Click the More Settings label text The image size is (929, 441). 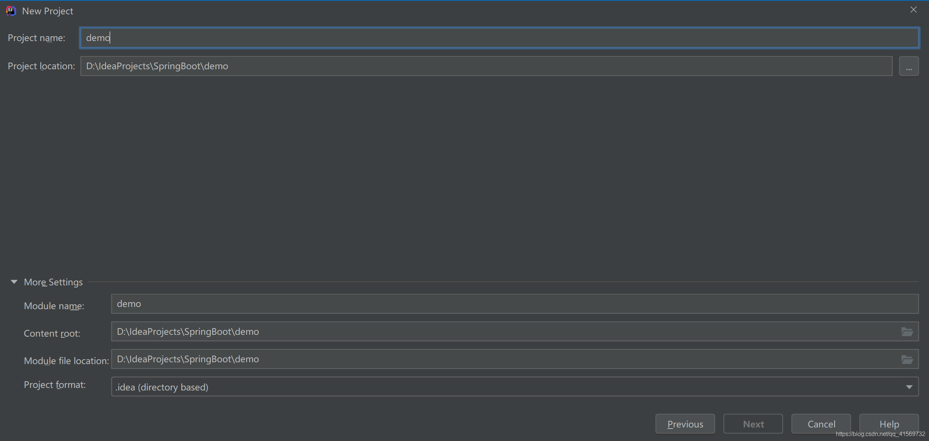pyautogui.click(x=53, y=282)
